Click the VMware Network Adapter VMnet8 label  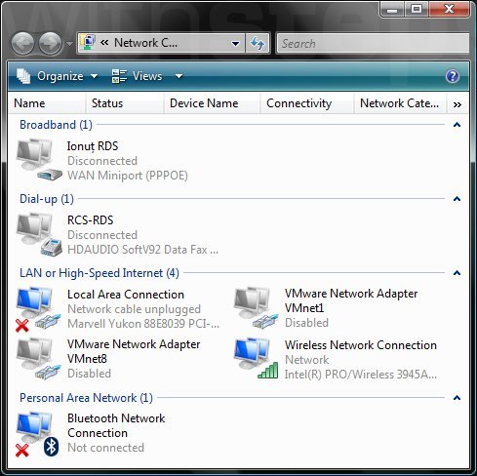(134, 351)
